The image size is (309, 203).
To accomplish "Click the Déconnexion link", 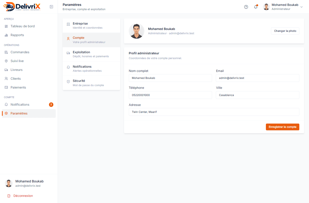I will tap(23, 196).
